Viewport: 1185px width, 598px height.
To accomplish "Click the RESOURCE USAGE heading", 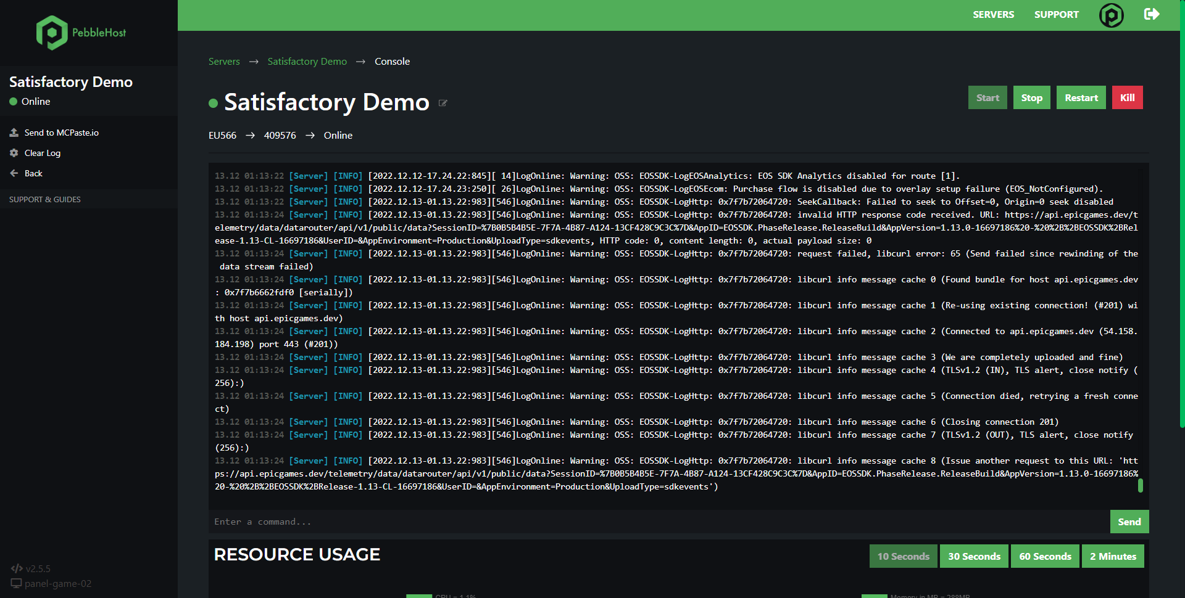I will pyautogui.click(x=297, y=555).
